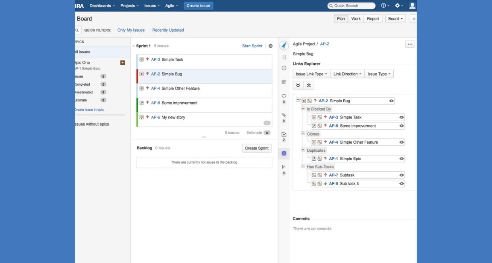Open the Link Direction dropdown

point(348,74)
